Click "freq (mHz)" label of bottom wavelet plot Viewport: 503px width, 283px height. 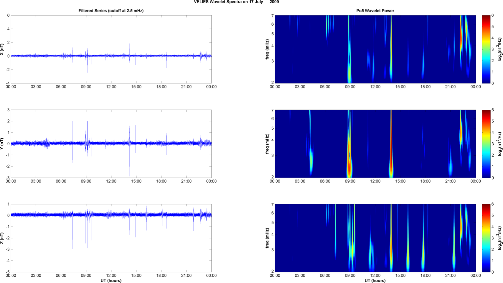267,238
